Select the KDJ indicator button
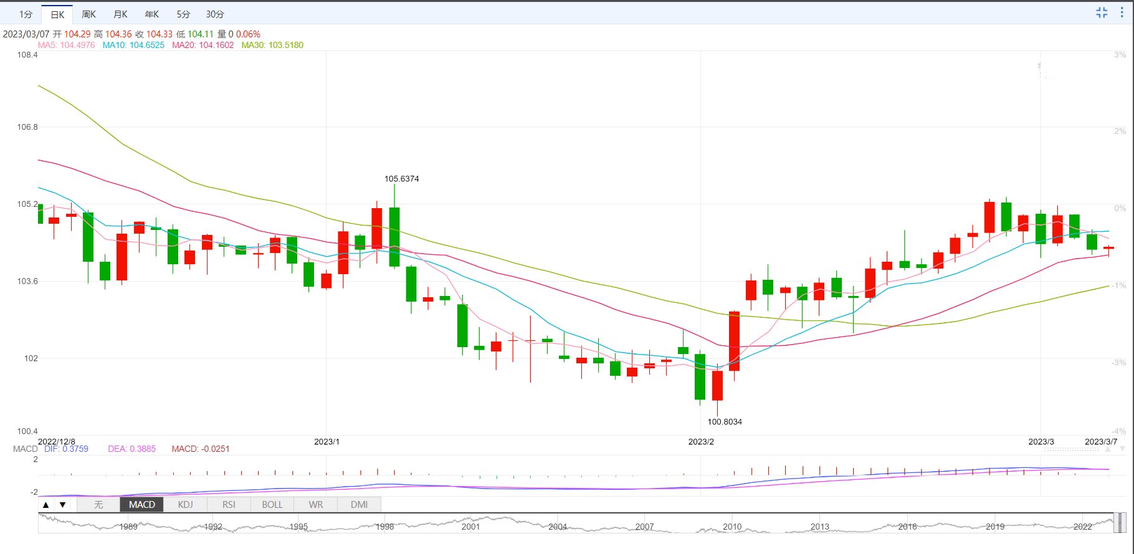The height and width of the screenshot is (554, 1134). coord(185,505)
